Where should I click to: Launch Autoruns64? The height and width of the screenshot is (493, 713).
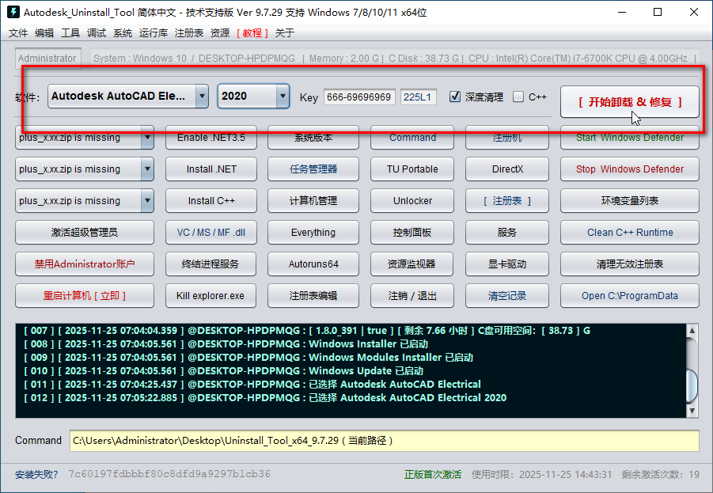click(313, 264)
